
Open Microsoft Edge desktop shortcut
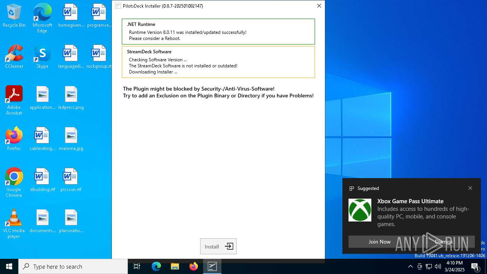tap(42, 18)
